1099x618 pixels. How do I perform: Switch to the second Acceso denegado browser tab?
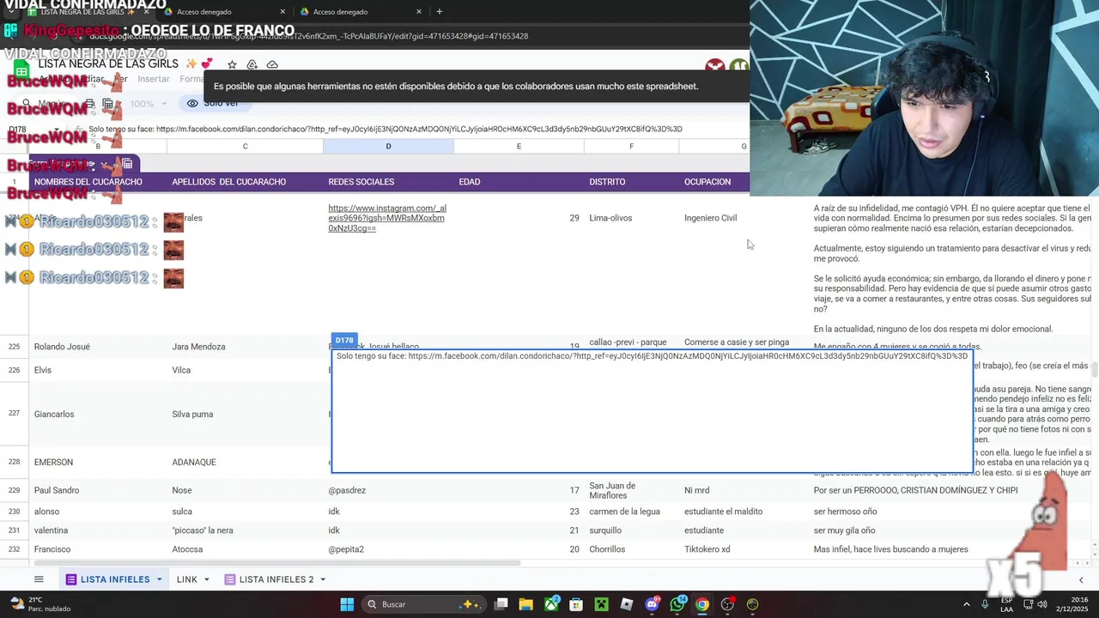[x=358, y=11]
